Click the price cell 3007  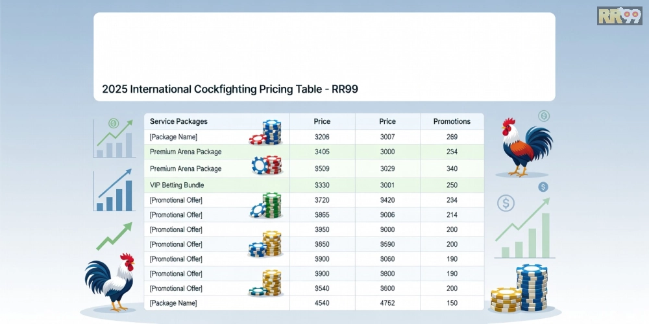click(388, 137)
